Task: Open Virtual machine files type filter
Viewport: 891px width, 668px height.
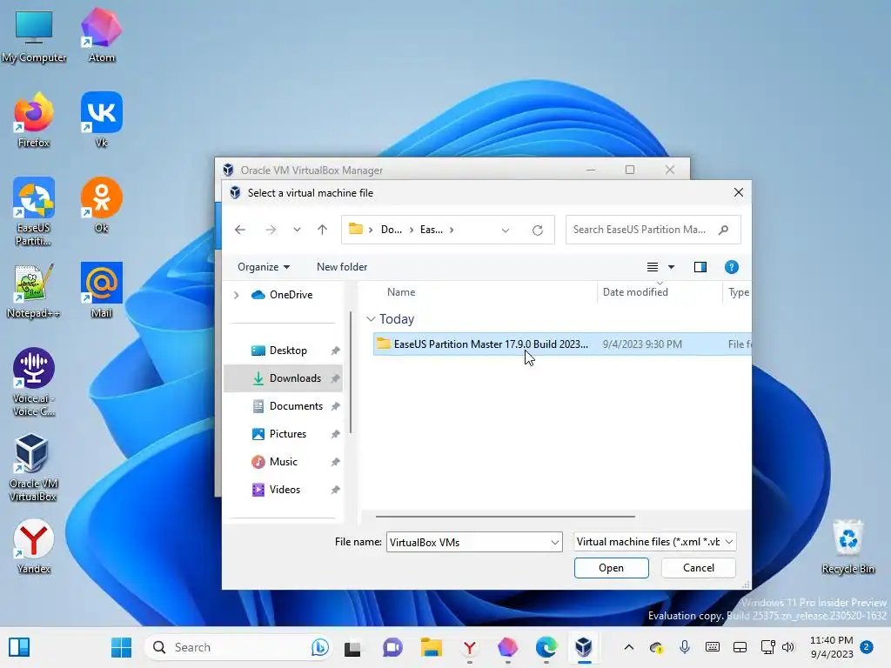Action: point(654,542)
